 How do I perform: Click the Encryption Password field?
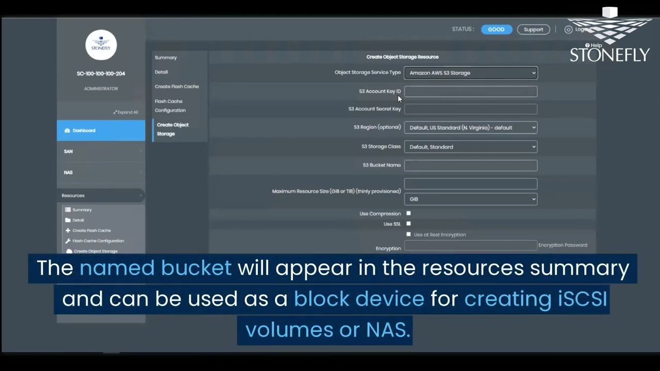(x=471, y=246)
